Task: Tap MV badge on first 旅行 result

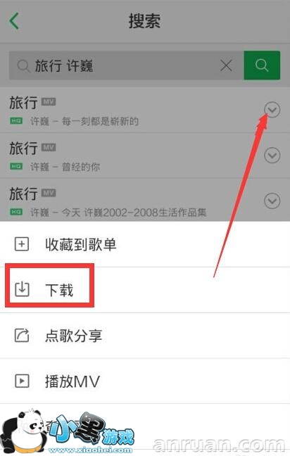Action: 49,102
